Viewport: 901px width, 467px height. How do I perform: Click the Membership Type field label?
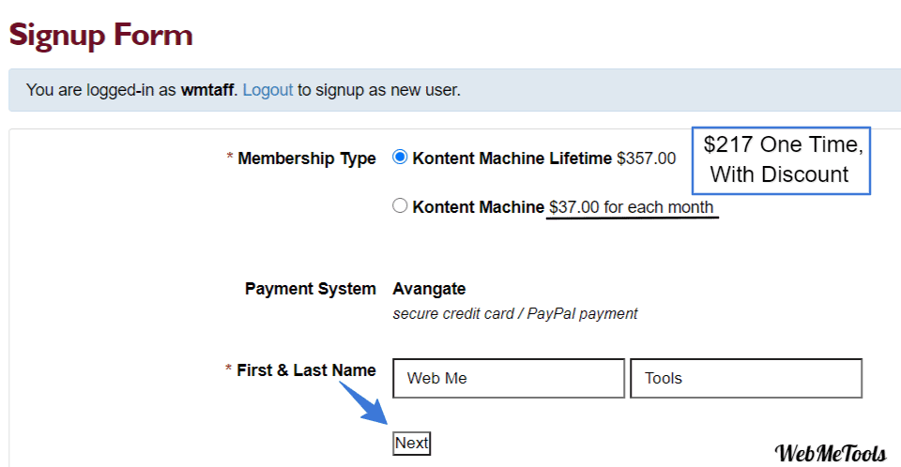(x=307, y=158)
